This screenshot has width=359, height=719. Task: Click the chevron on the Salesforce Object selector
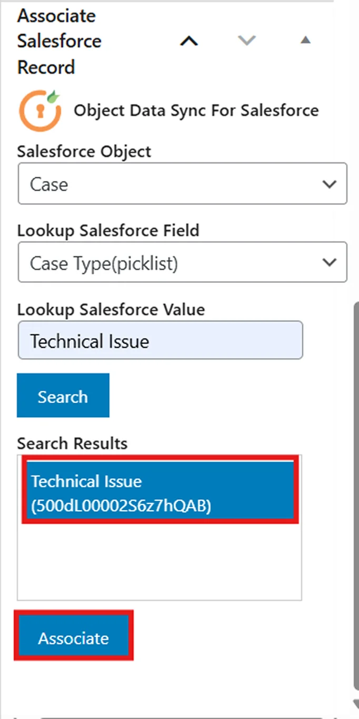click(x=330, y=184)
